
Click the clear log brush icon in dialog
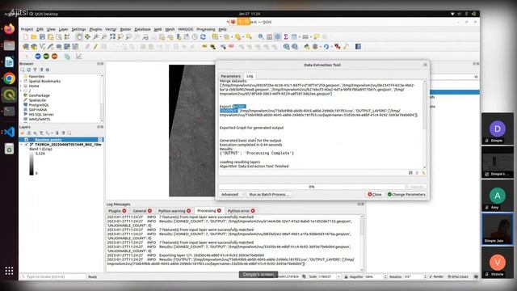(x=423, y=173)
